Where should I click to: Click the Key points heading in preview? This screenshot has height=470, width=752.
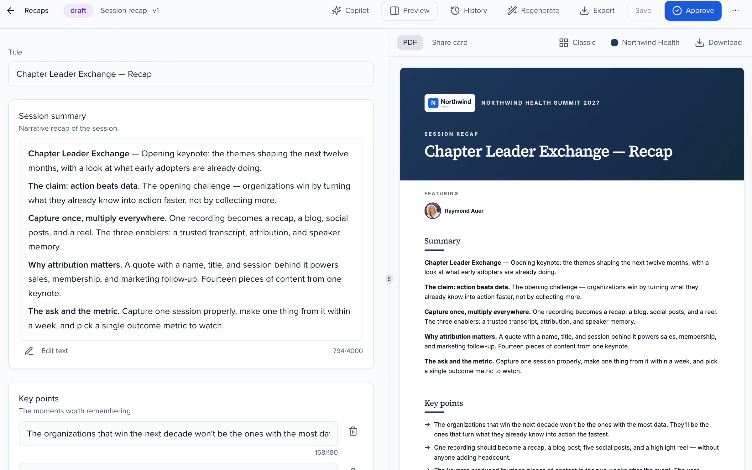pyautogui.click(x=443, y=403)
